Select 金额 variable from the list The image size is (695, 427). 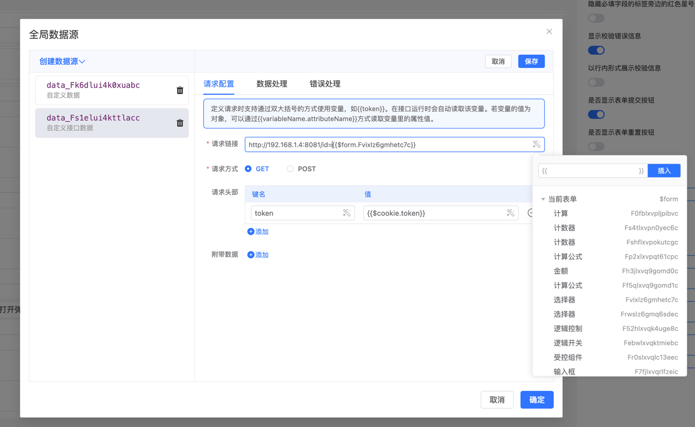tap(561, 271)
